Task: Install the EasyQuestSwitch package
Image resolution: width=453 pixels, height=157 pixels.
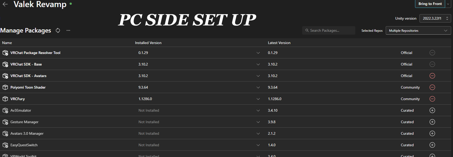Action: [432, 145]
